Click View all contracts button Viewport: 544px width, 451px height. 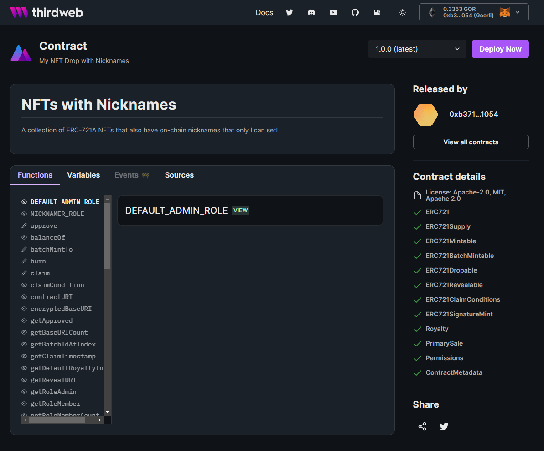point(471,142)
